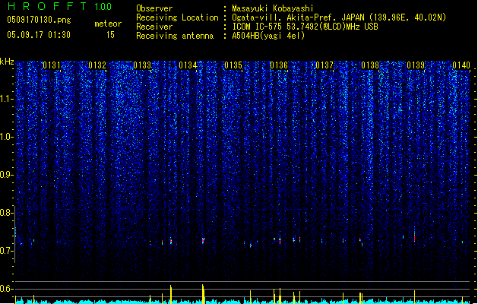The width and height of the screenshot is (478, 304).
Task: Click the 0135 time marker
Action: click(233, 65)
